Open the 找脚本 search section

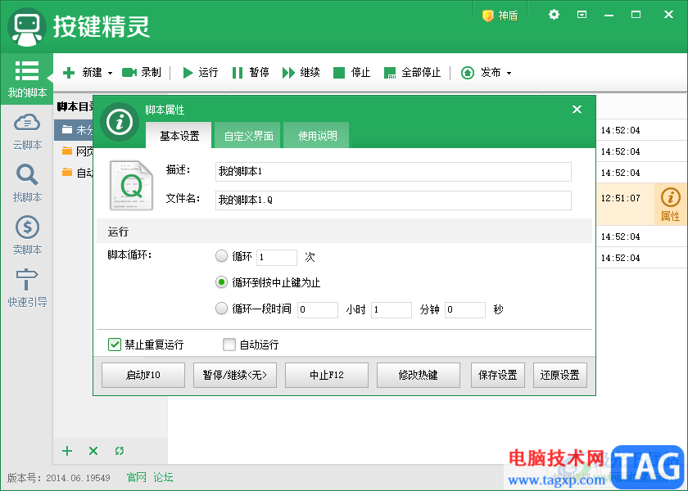click(27, 183)
